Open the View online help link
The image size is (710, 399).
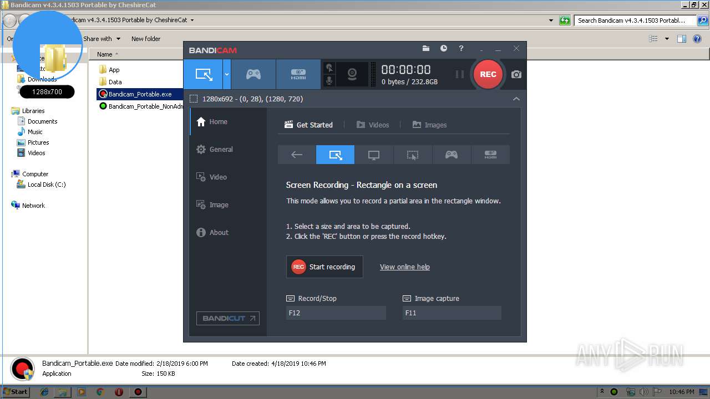(x=404, y=267)
